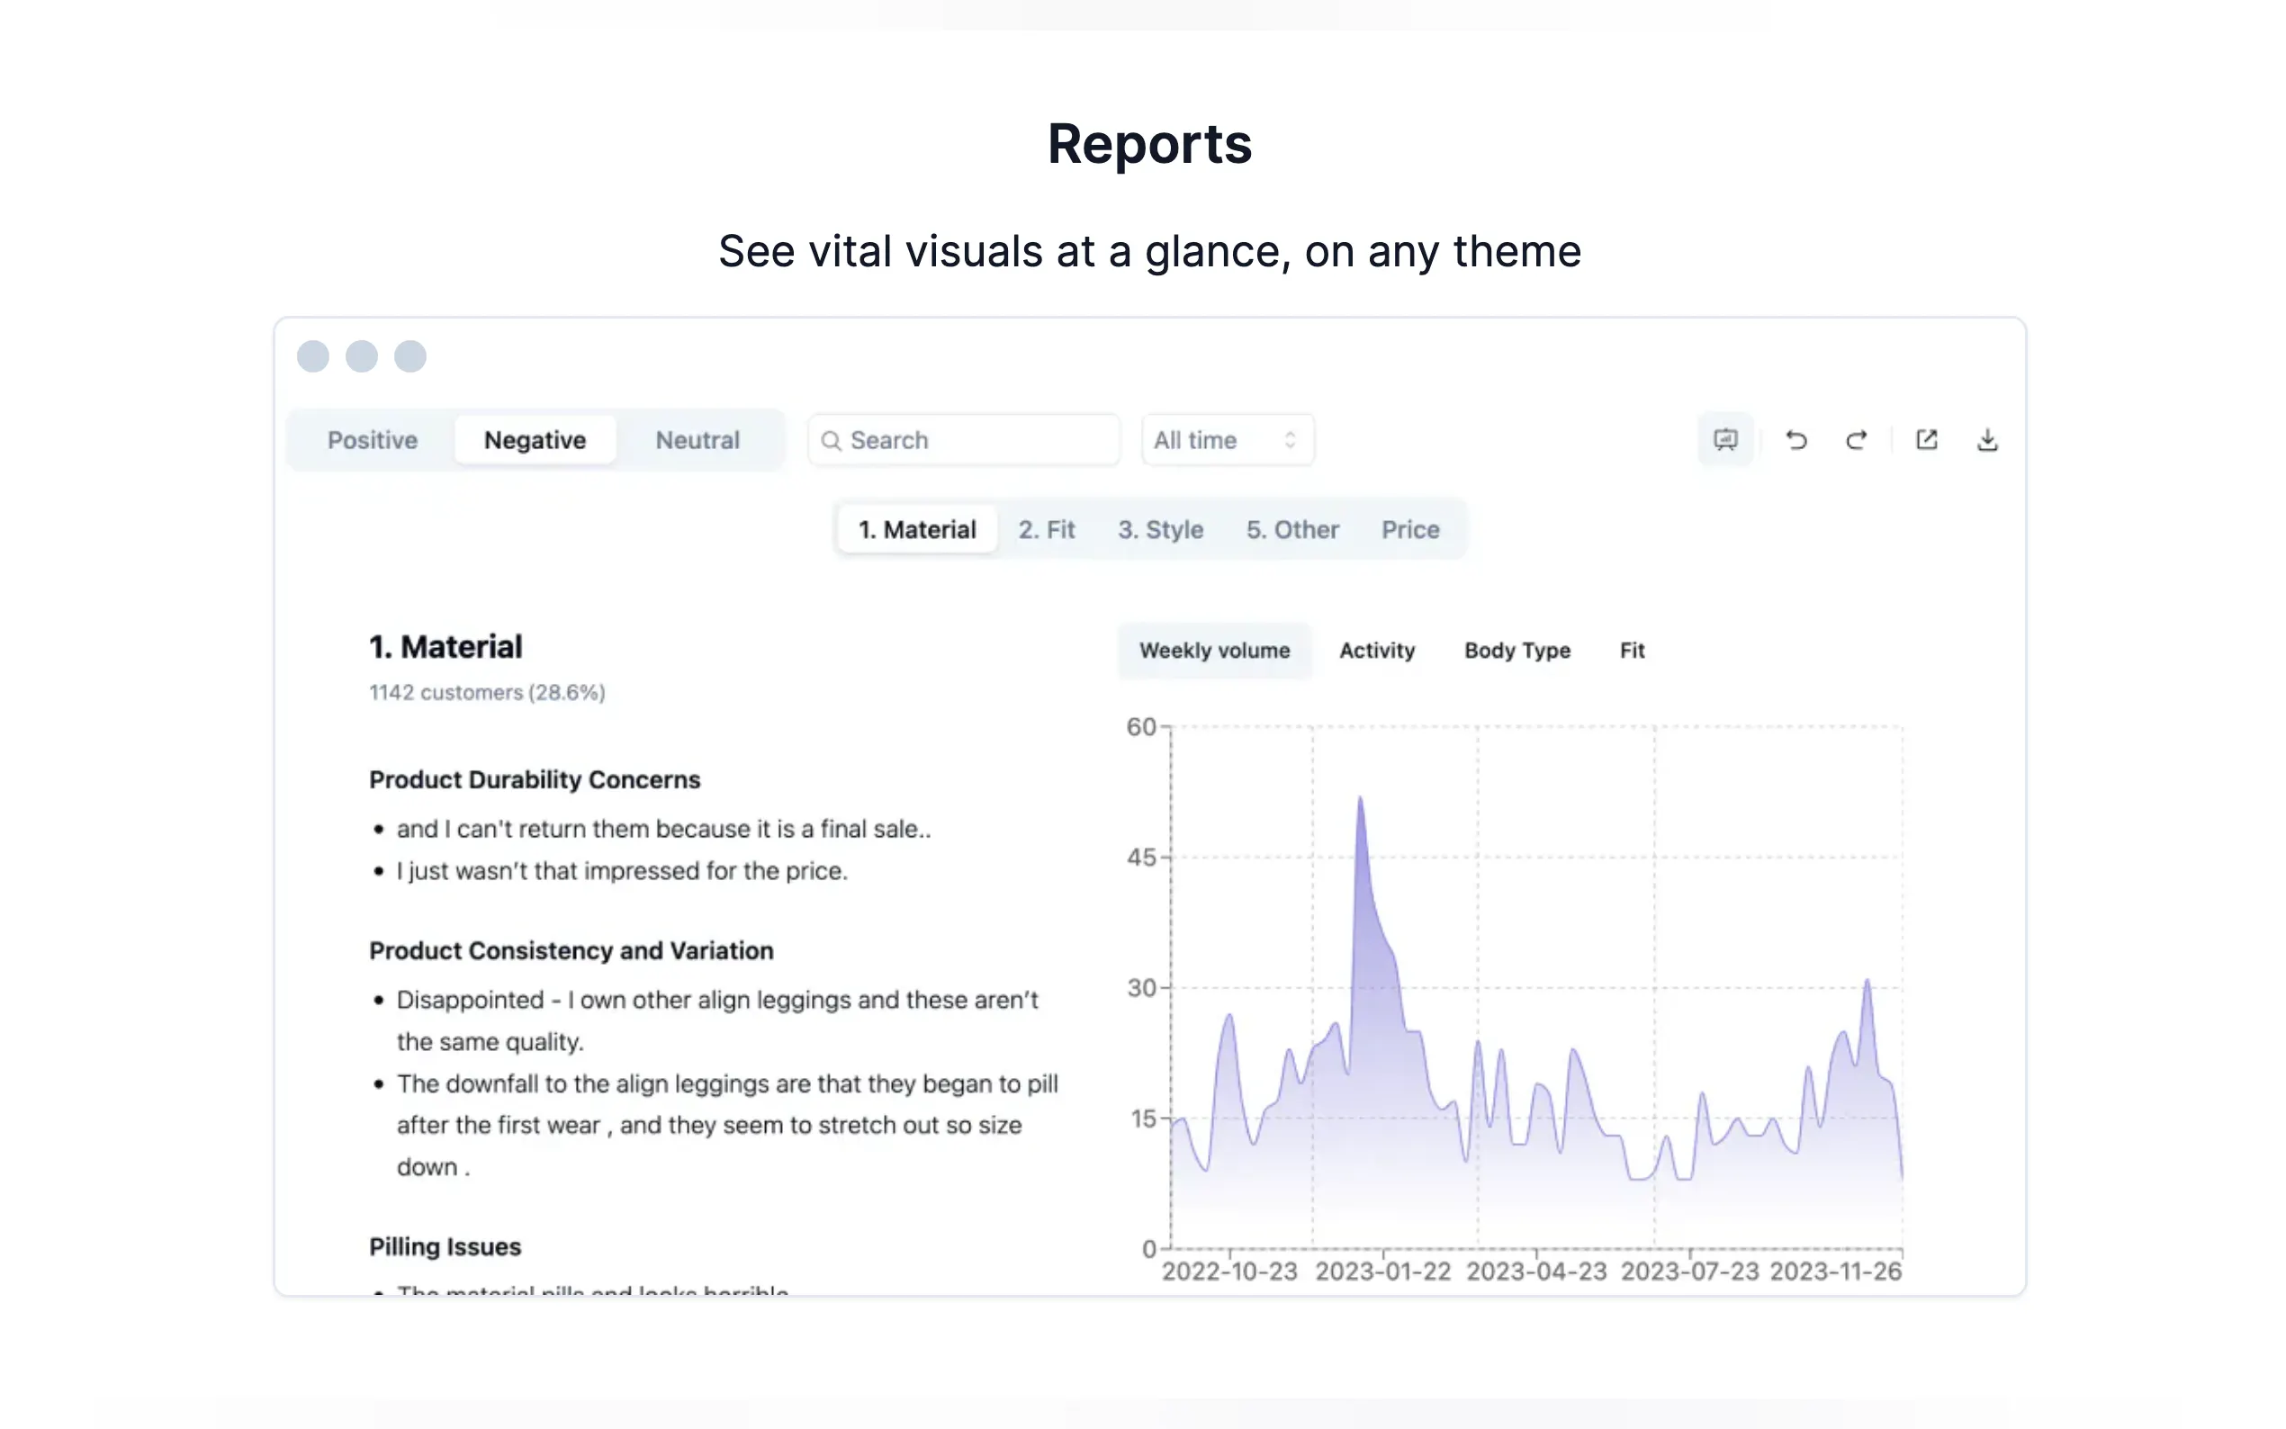The width and height of the screenshot is (2286, 1429).
Task: Click the 2023-04-23 x-axis label
Action: pos(1536,1272)
